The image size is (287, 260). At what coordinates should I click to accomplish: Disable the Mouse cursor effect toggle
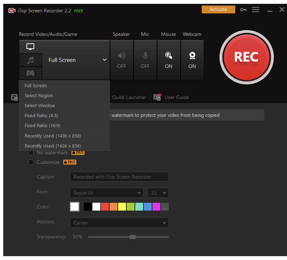(169, 60)
